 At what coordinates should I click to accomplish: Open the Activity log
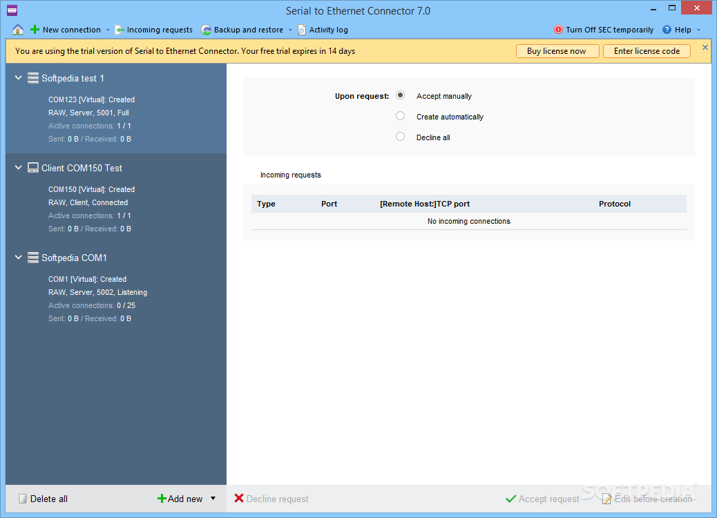328,30
